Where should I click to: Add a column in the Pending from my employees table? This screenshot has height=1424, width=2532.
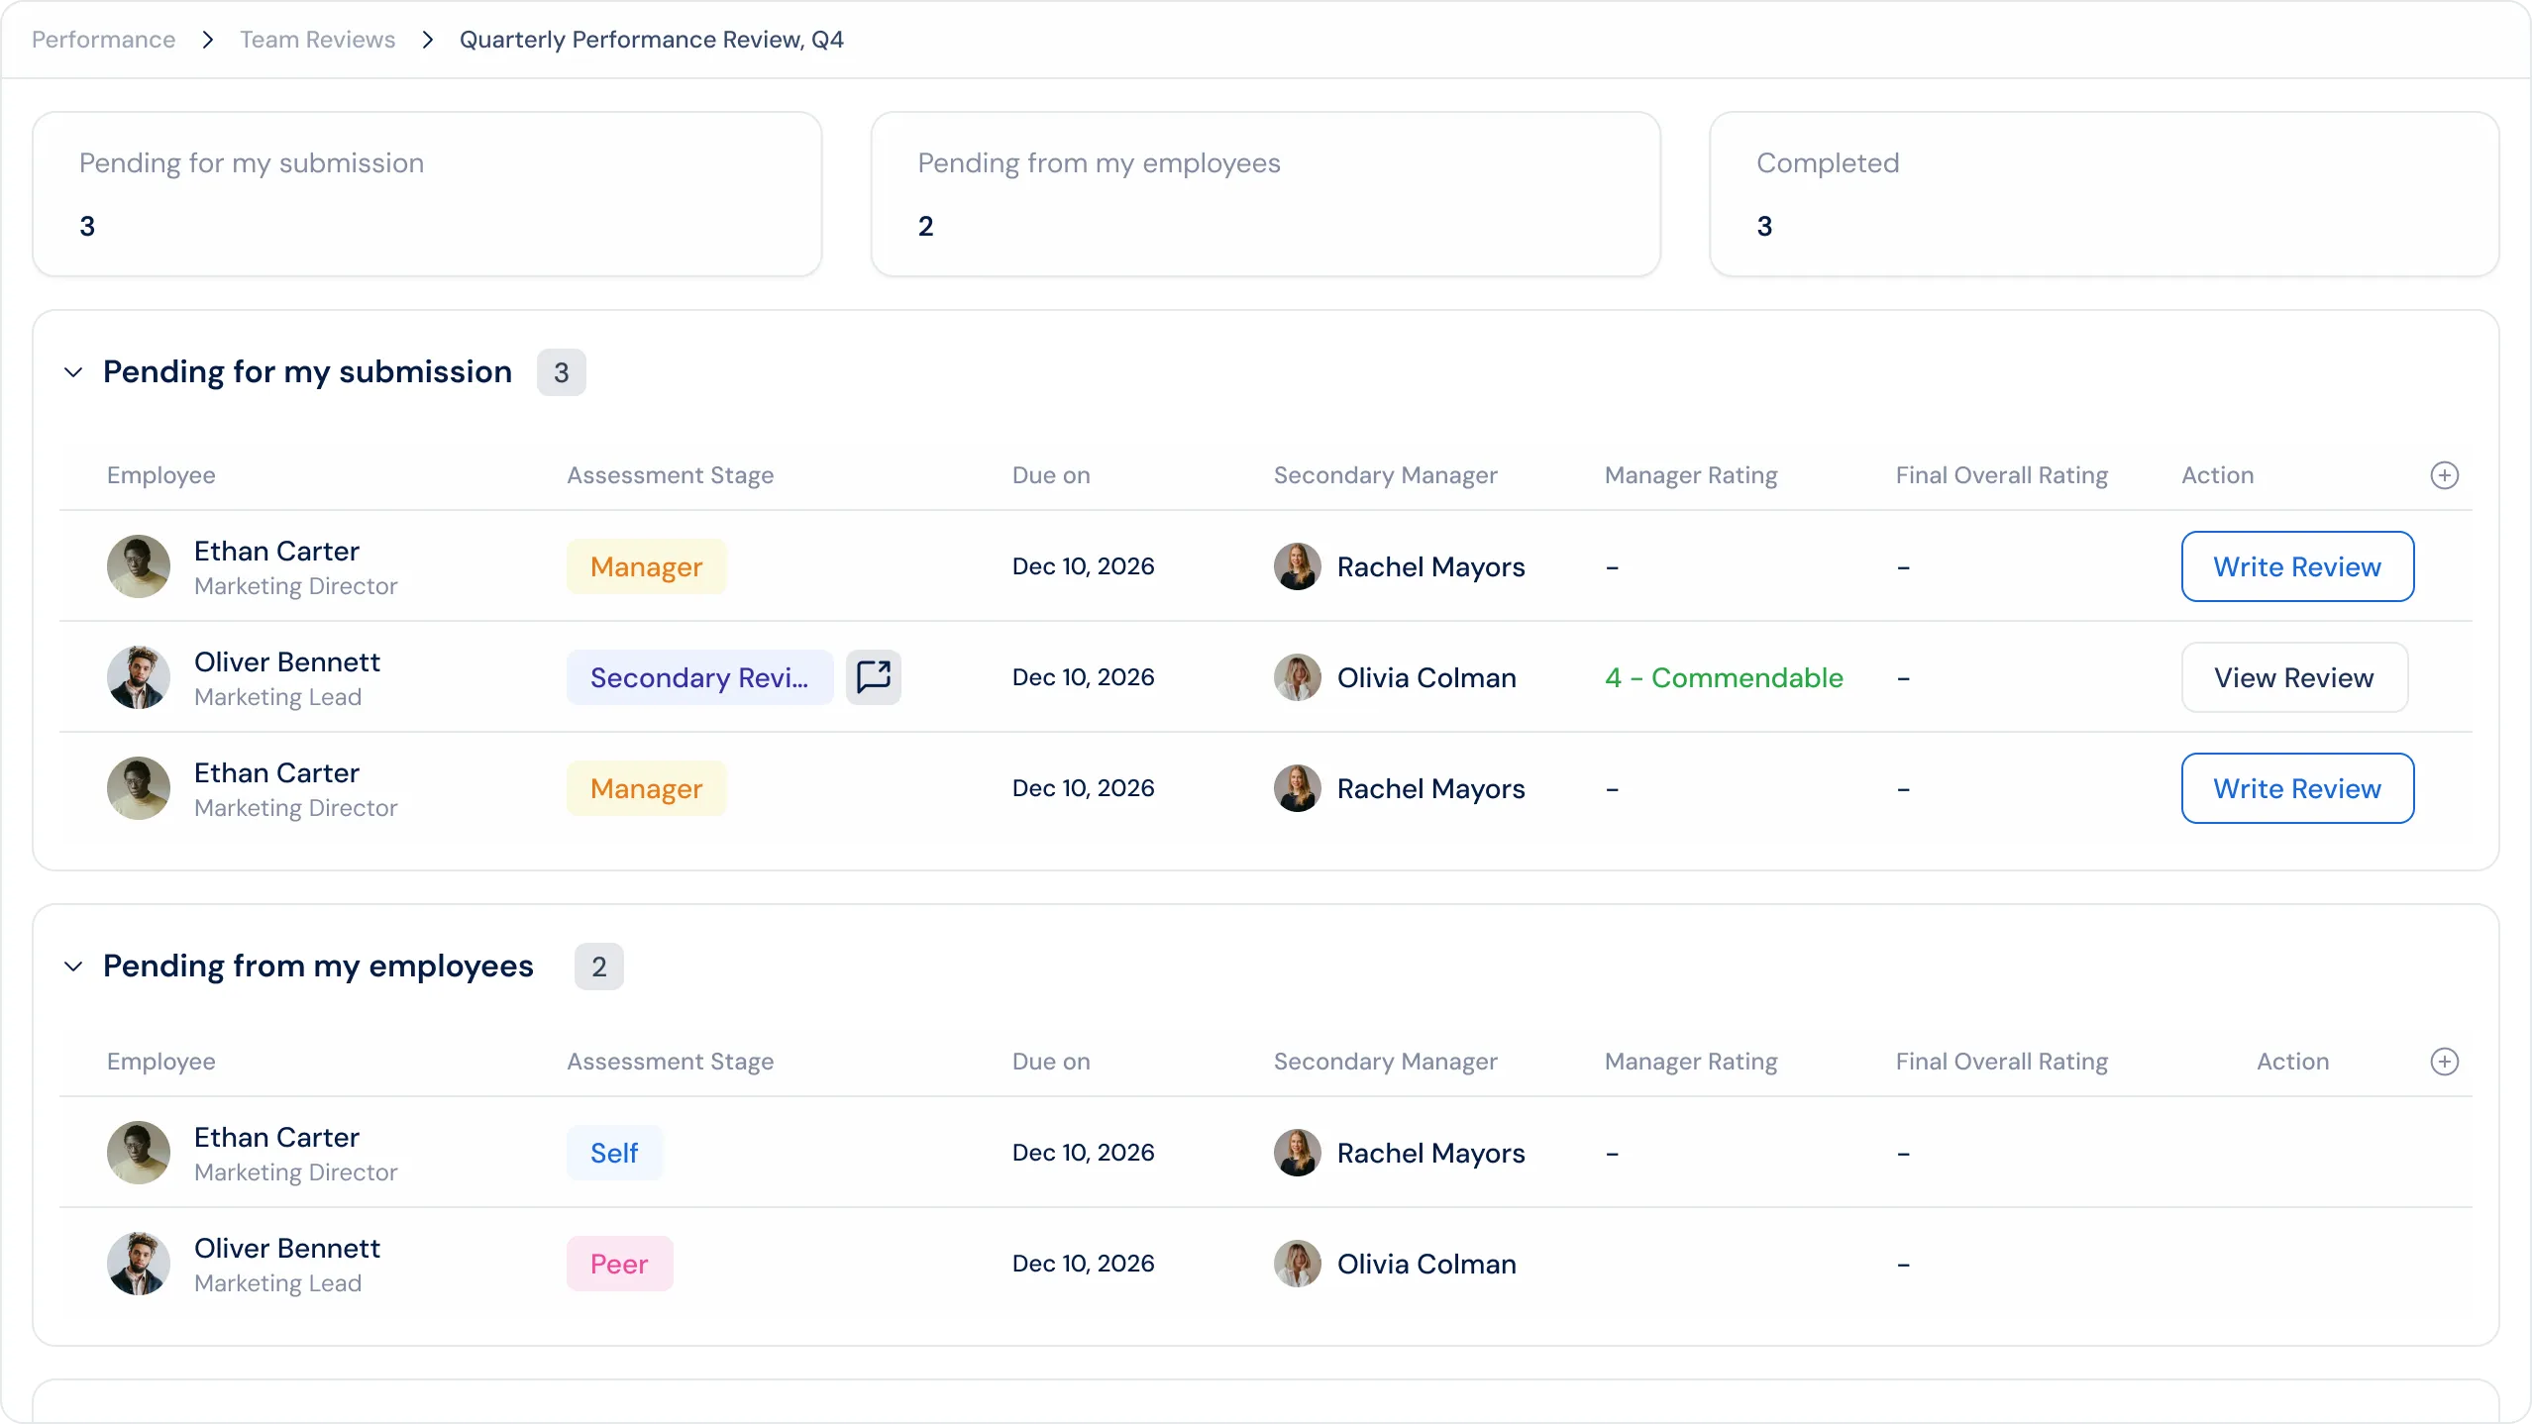[2444, 1062]
